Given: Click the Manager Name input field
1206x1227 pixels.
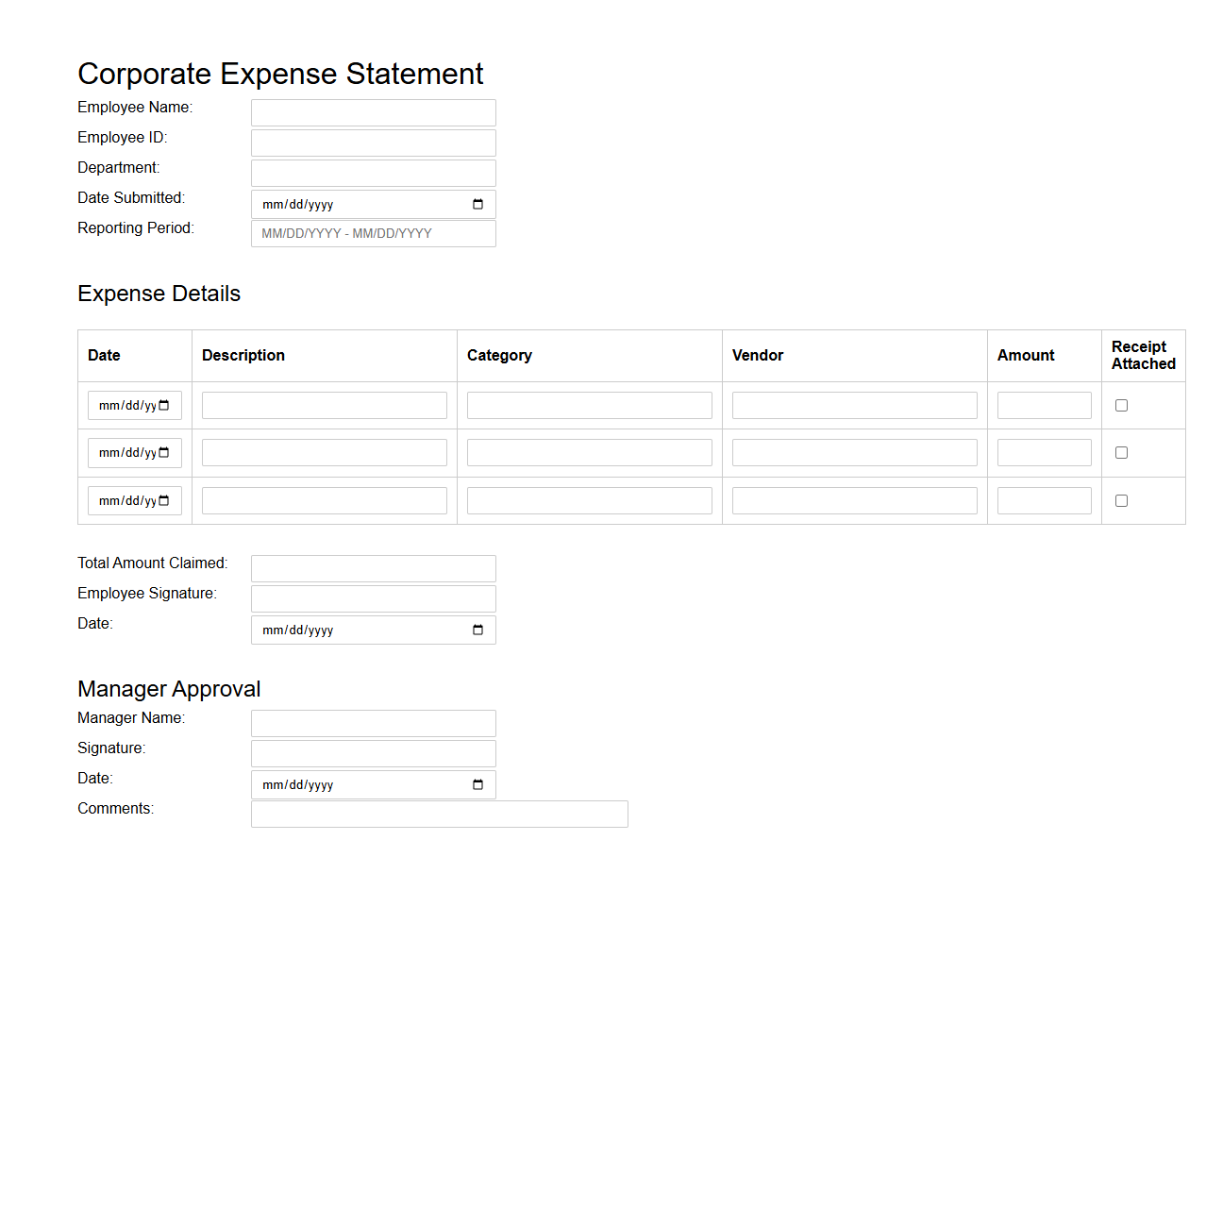Looking at the screenshot, I should click(373, 723).
